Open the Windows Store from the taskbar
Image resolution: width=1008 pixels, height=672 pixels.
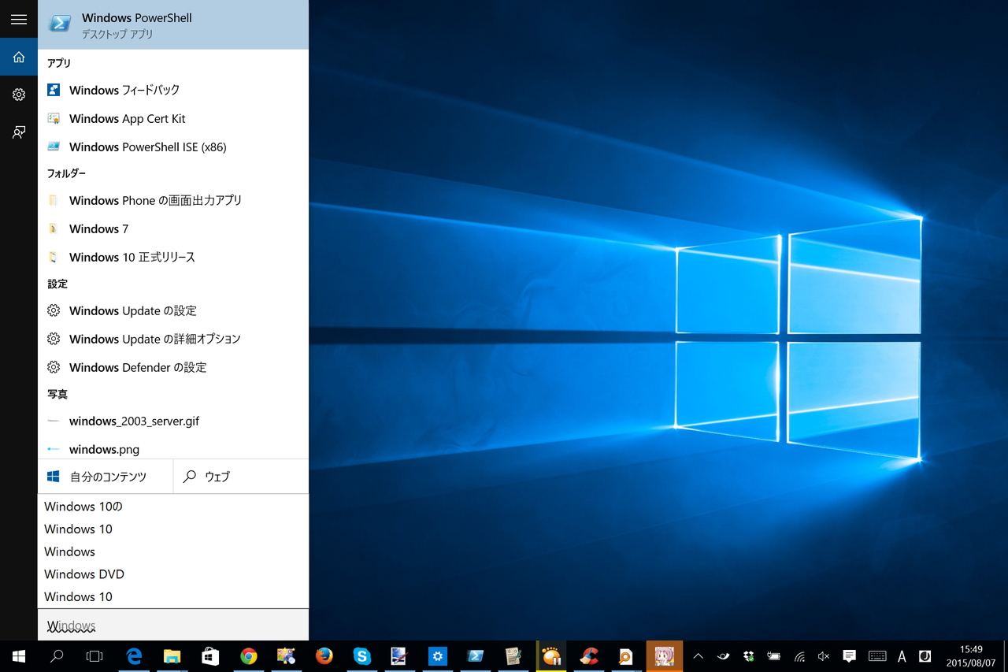(210, 655)
